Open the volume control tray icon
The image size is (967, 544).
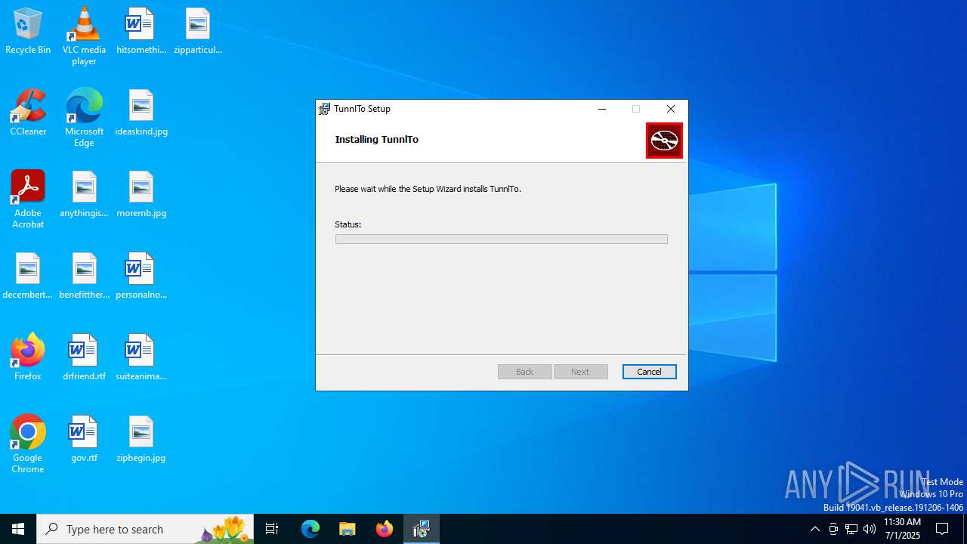870,529
